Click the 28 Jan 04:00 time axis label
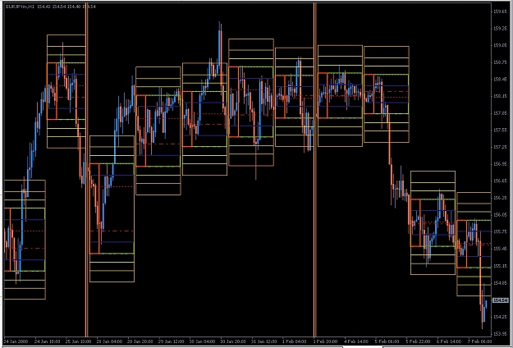This screenshot has height=348, width=513. point(109,341)
